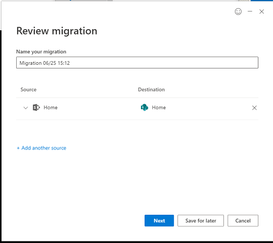This screenshot has width=273, height=243.
Task: Select the source Home text
Action: tap(51, 108)
